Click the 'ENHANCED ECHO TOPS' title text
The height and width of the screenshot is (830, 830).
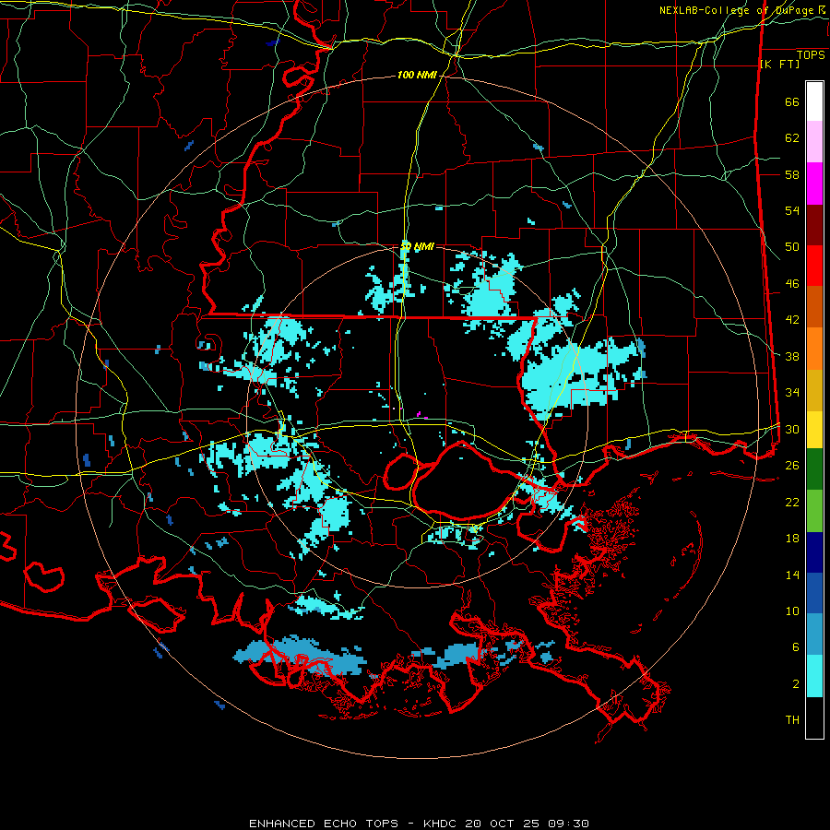point(324,824)
